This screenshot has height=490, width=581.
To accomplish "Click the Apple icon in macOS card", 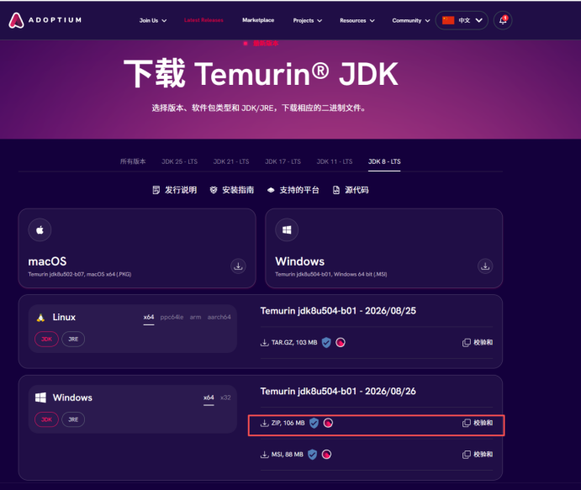I will coord(40,230).
